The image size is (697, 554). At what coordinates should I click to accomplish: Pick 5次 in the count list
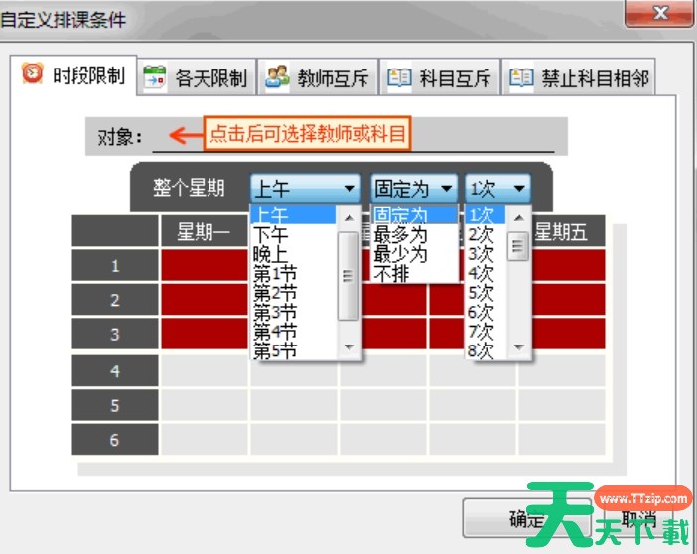[486, 293]
